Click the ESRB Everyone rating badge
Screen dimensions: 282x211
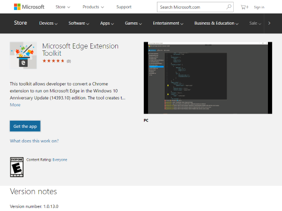pyautogui.click(x=17, y=167)
